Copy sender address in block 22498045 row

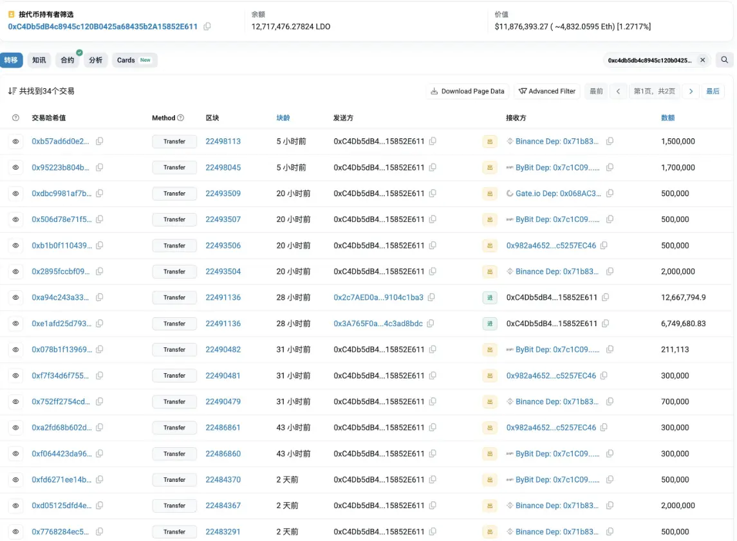(433, 167)
